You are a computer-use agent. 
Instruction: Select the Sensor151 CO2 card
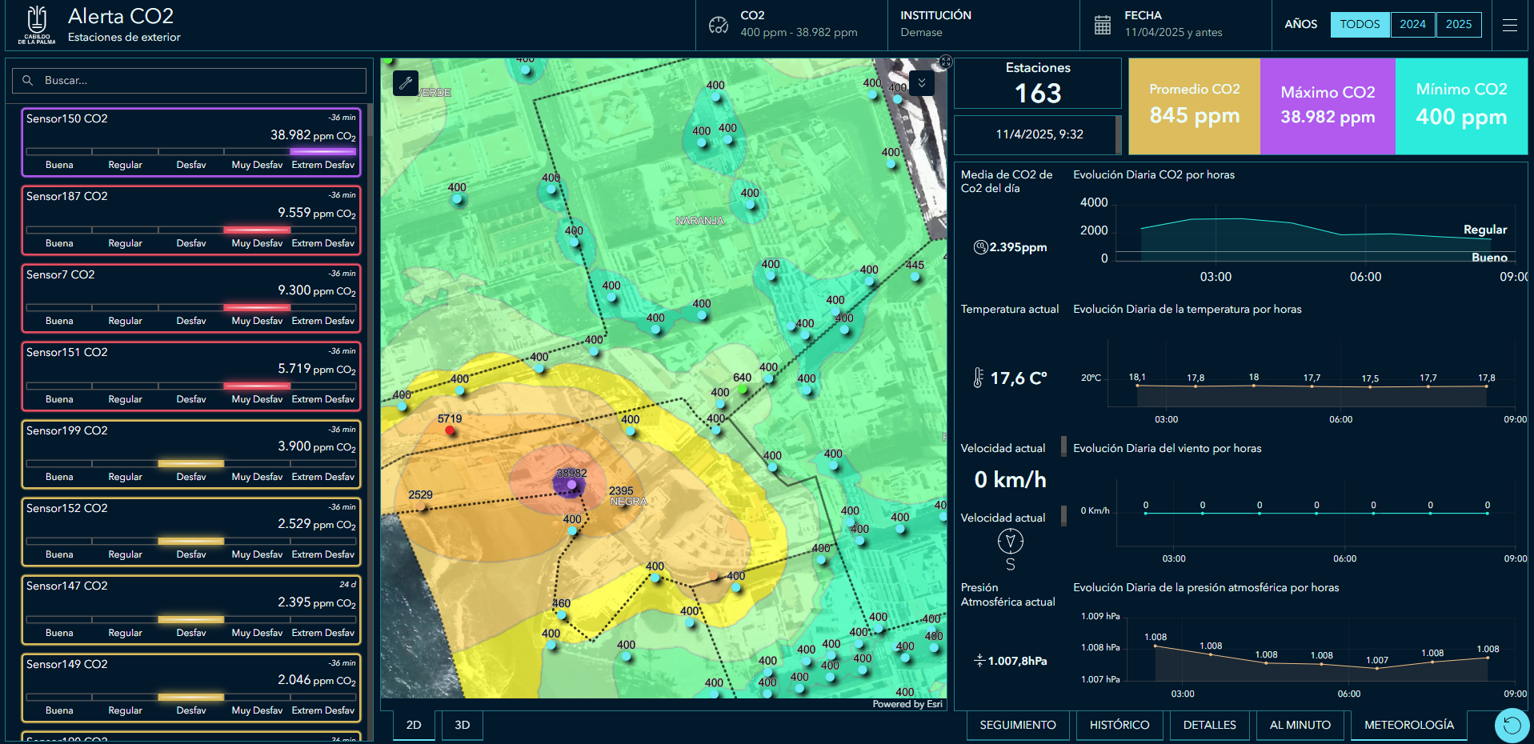click(x=190, y=376)
